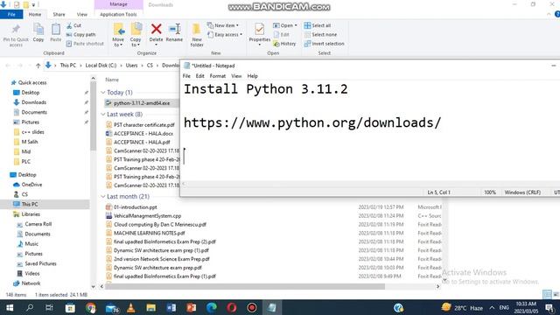Click Select none in ribbon
560x315 pixels.
pyautogui.click(x=321, y=35)
